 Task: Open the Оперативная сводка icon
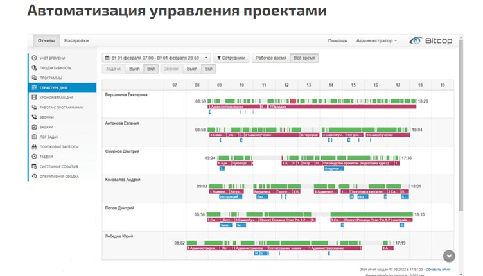coord(33,176)
